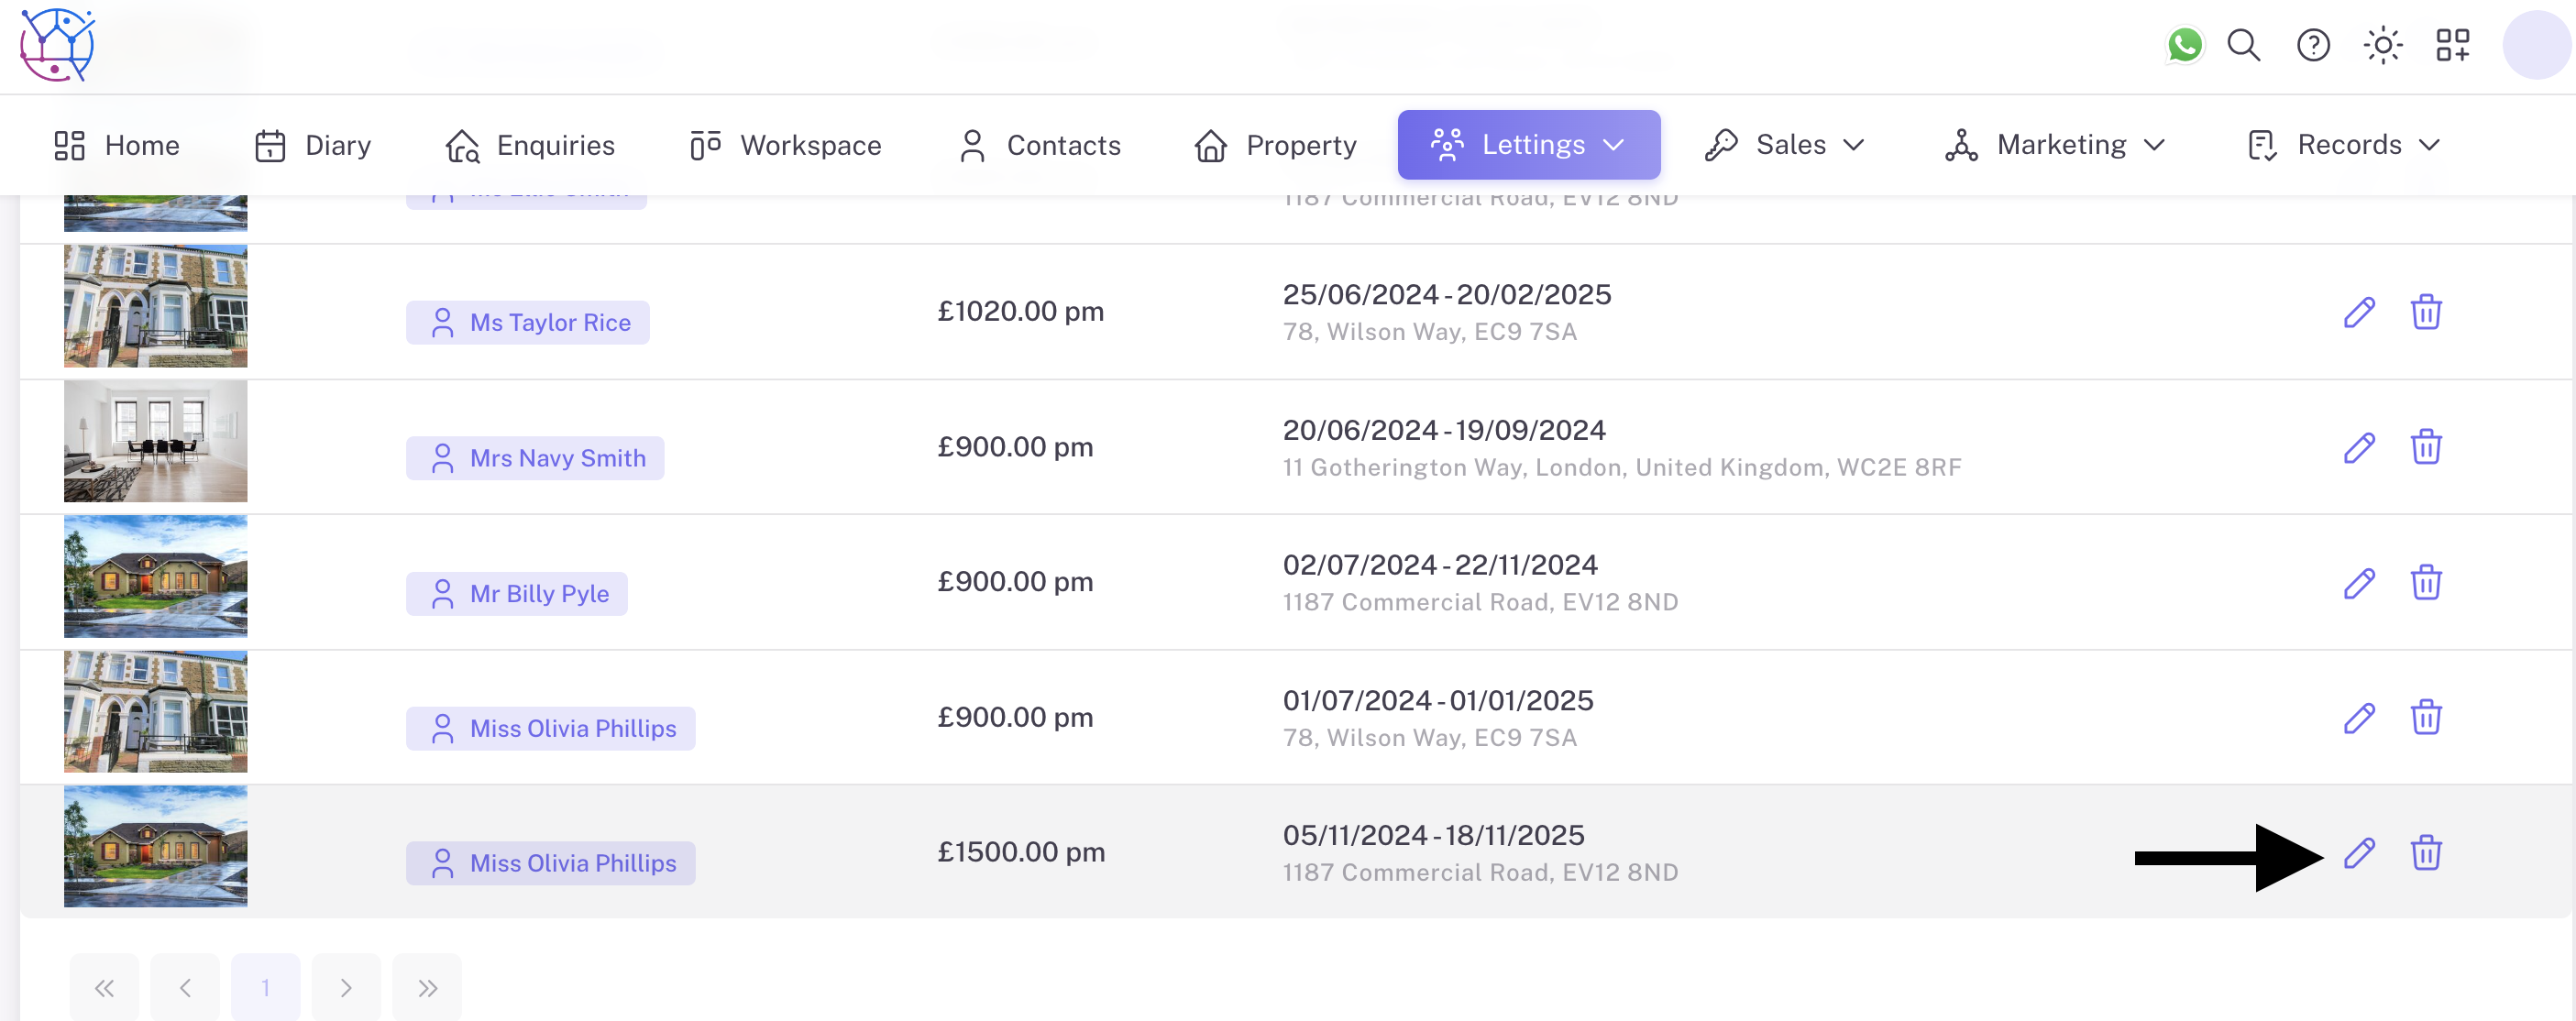Open WhatsApp from the header icon
Screen dimensions: 2576x1021
point(2184,45)
